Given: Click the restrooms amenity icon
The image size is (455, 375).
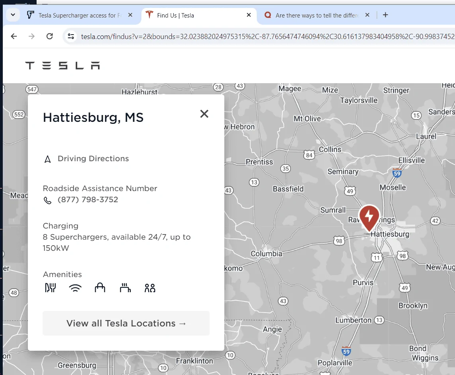Looking at the screenshot, I should coord(150,288).
